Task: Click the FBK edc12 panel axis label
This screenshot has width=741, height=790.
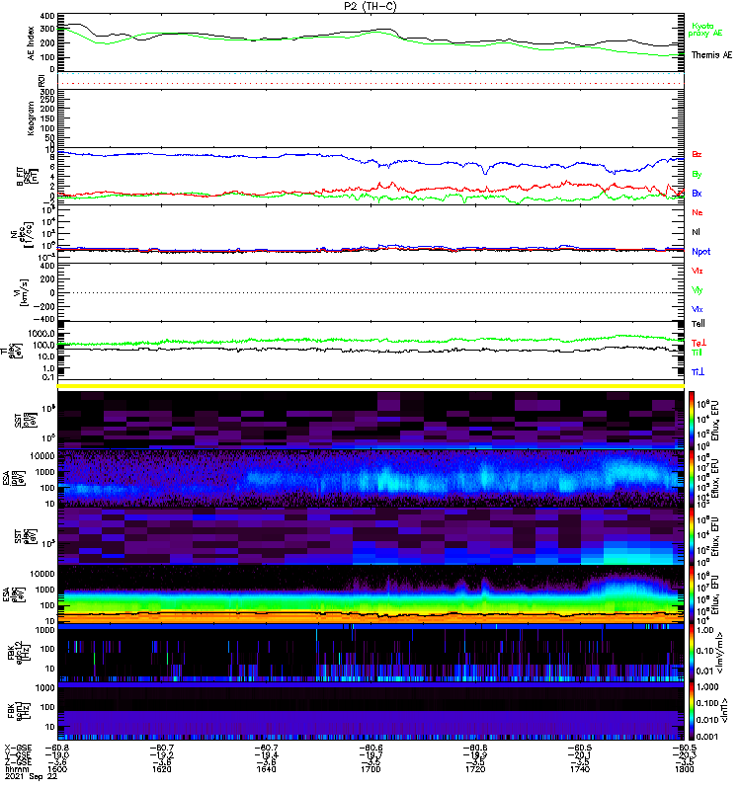Action: coord(20,653)
